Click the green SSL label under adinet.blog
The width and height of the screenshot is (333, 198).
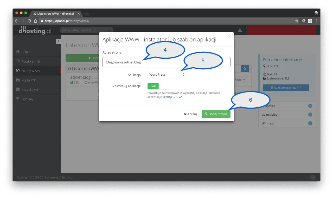74,82
